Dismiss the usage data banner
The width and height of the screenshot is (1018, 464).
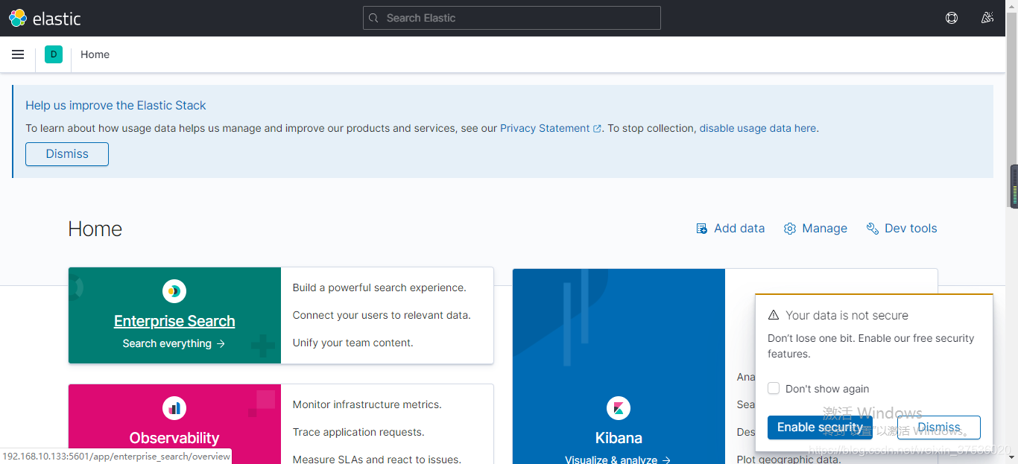tap(67, 154)
